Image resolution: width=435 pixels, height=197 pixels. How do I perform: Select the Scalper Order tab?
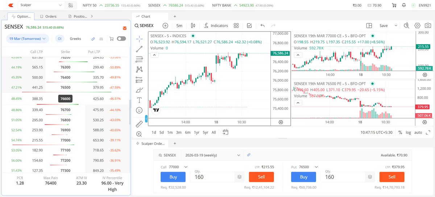[151, 143]
